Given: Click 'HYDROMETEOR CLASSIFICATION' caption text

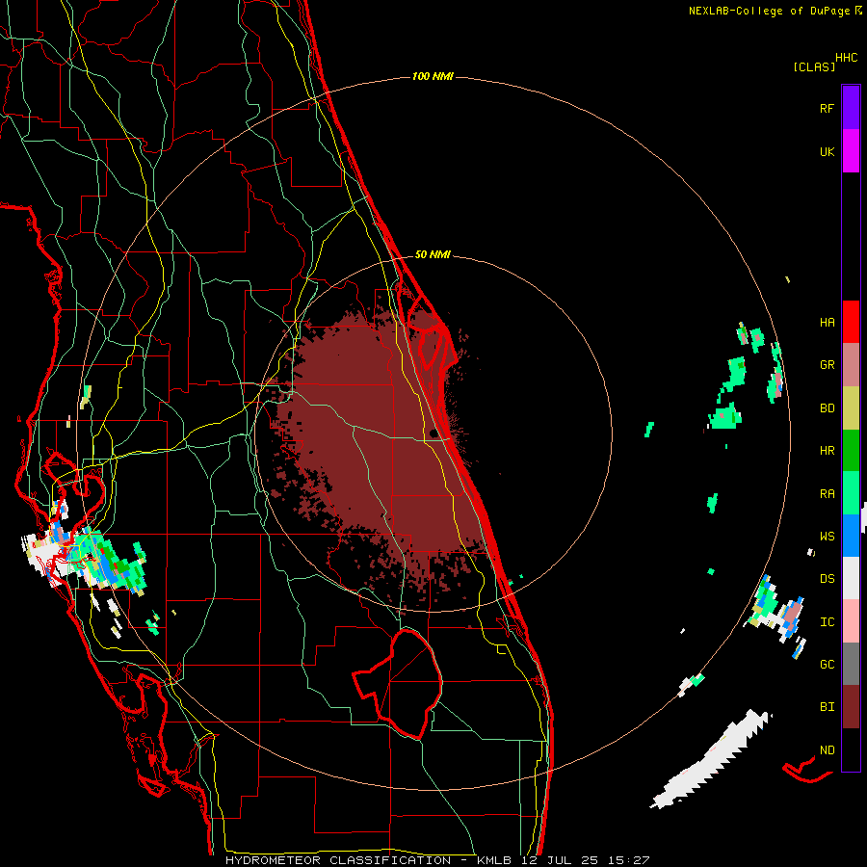Looking at the screenshot, I should click(x=338, y=860).
